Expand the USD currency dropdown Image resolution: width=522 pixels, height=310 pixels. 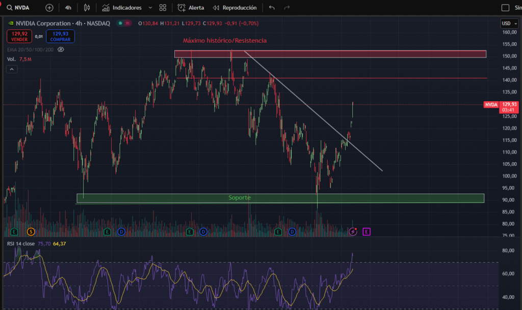508,23
